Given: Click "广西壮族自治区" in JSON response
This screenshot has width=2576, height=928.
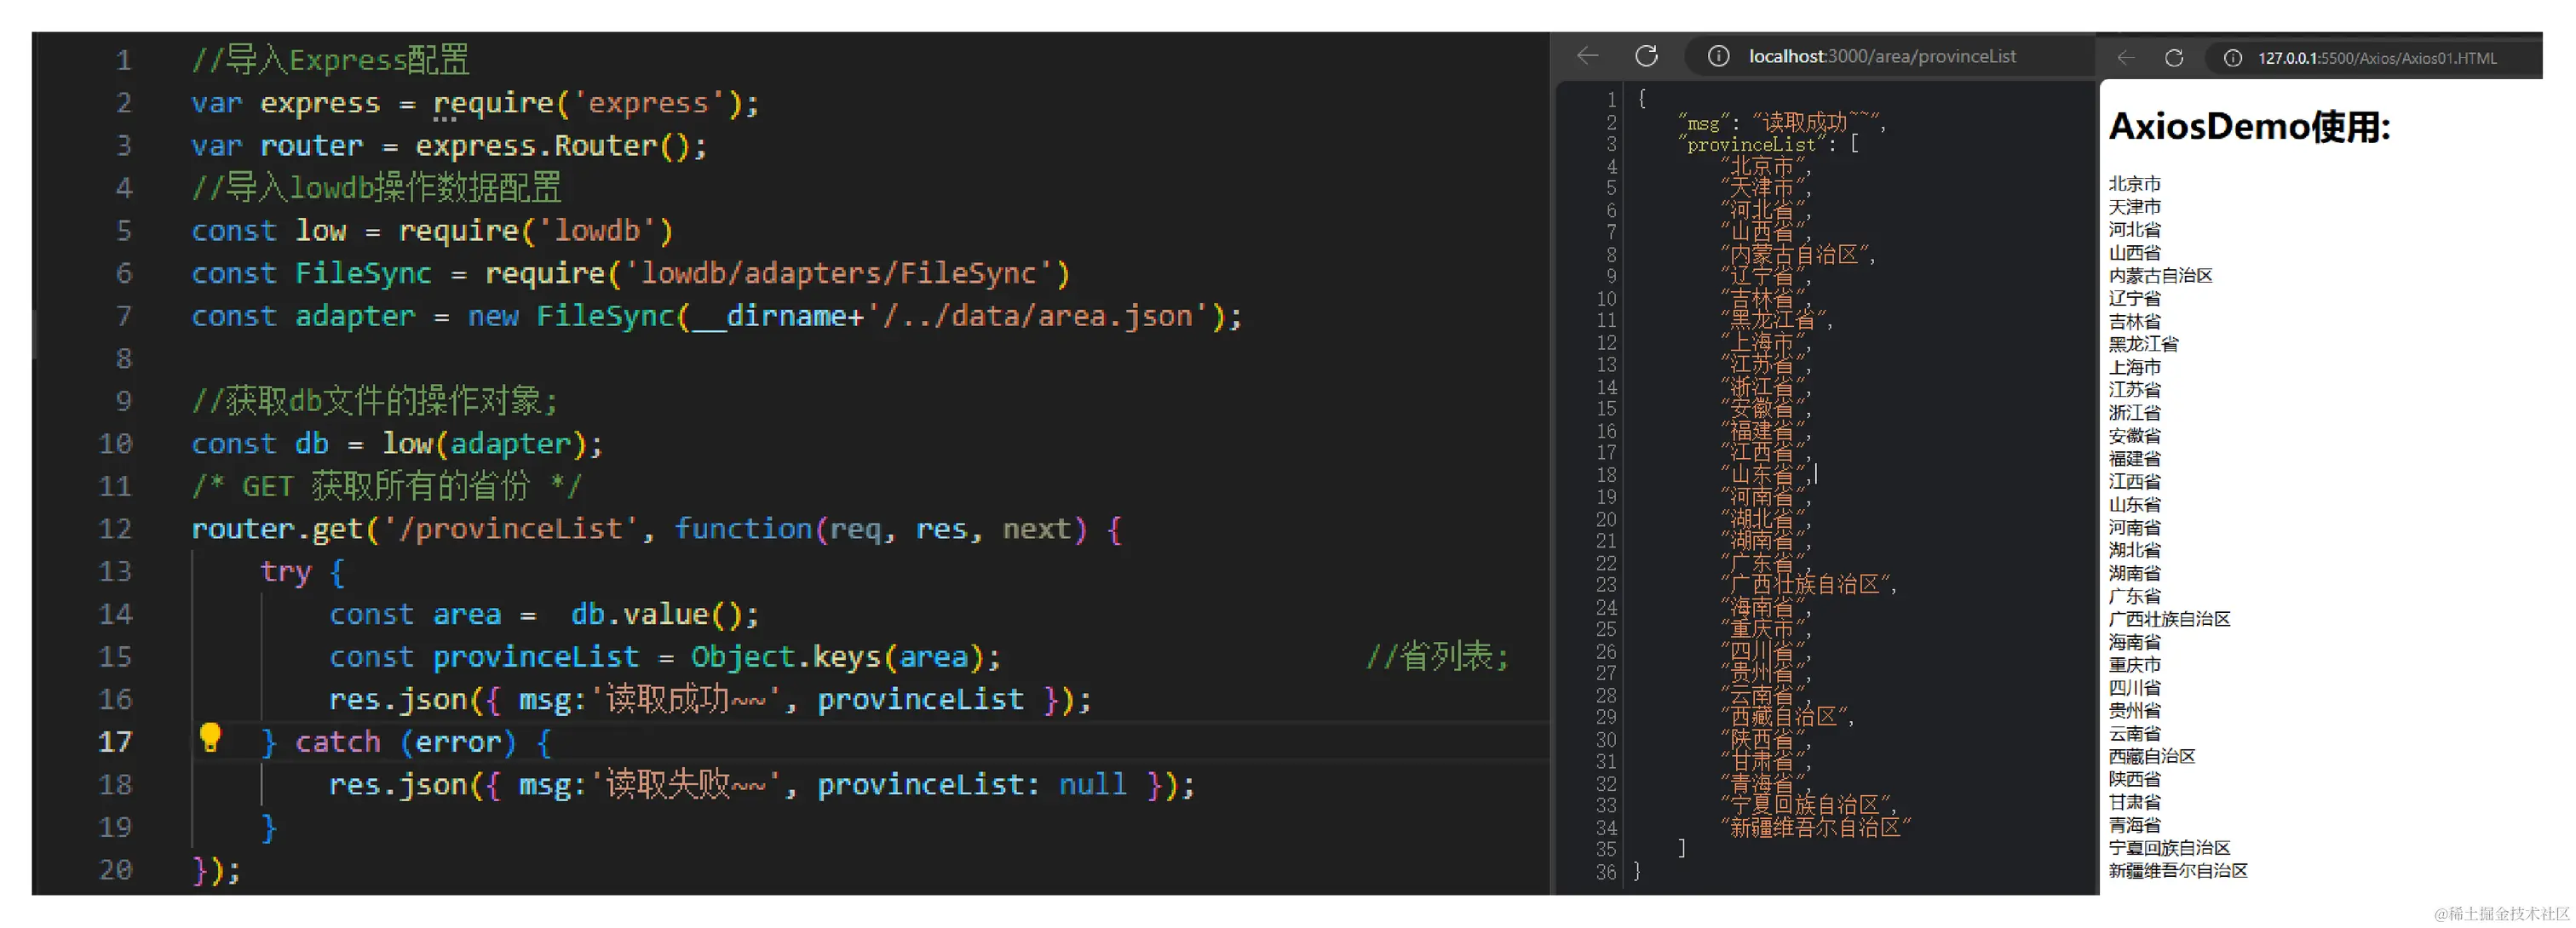Looking at the screenshot, I should pyautogui.click(x=1808, y=584).
